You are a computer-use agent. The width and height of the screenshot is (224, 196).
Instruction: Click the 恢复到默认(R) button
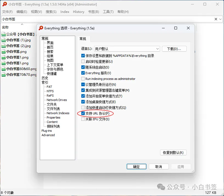pos(173,152)
